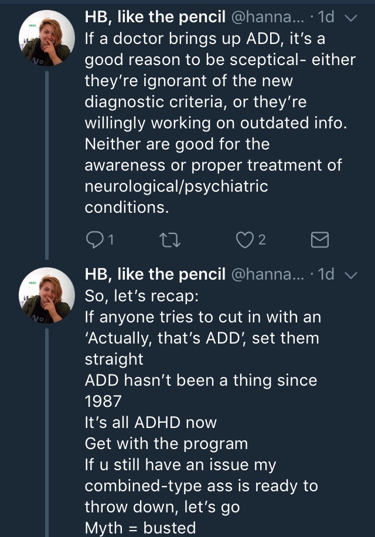Image resolution: width=375 pixels, height=537 pixels.
Task: Tap the @hanna... handle on the first tweet
Action: tap(270, 18)
